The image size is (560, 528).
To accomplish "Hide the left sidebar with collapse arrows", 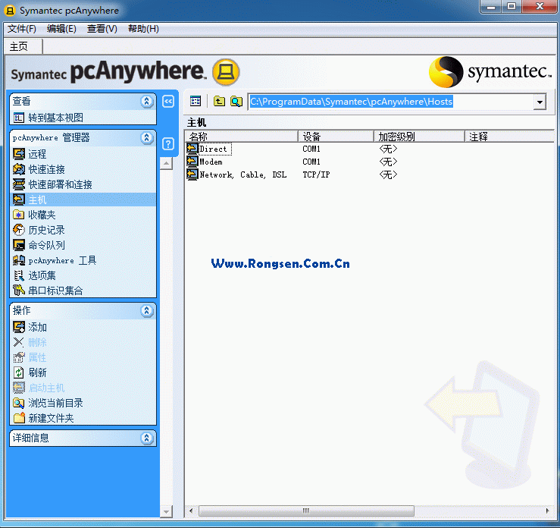I will (x=169, y=101).
